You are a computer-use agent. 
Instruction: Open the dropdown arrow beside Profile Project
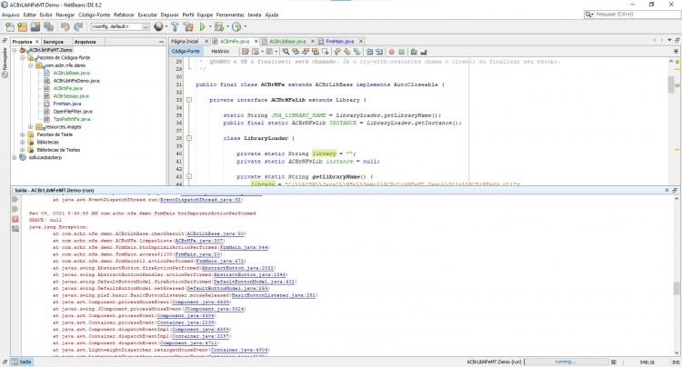[x=245, y=27]
